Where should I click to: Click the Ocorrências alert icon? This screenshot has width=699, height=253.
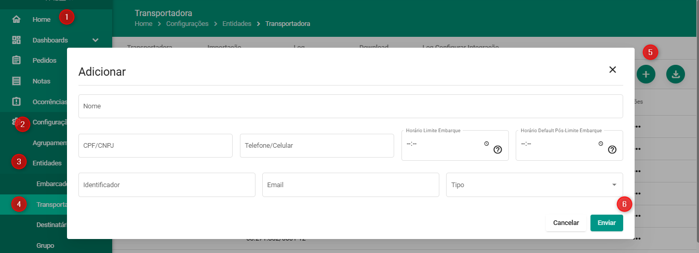(x=17, y=101)
